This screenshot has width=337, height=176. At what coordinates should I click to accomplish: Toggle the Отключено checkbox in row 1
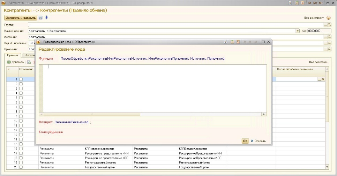click(21, 79)
